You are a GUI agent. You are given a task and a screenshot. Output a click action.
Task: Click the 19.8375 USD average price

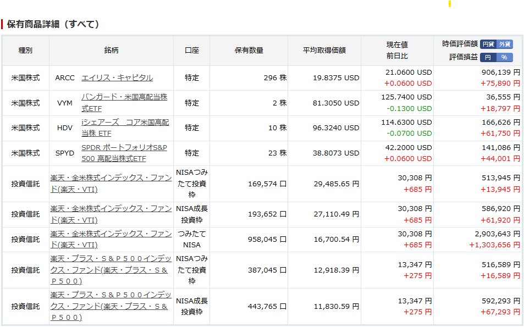tap(336, 78)
